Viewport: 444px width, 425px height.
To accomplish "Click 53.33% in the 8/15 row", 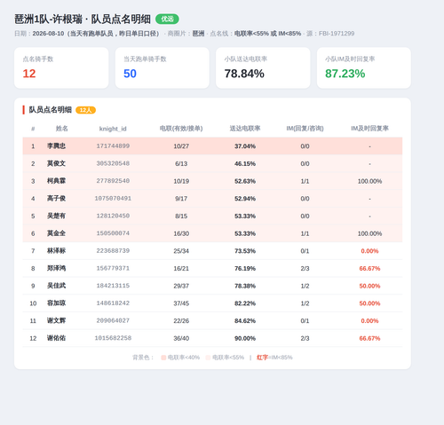I will [245, 216].
